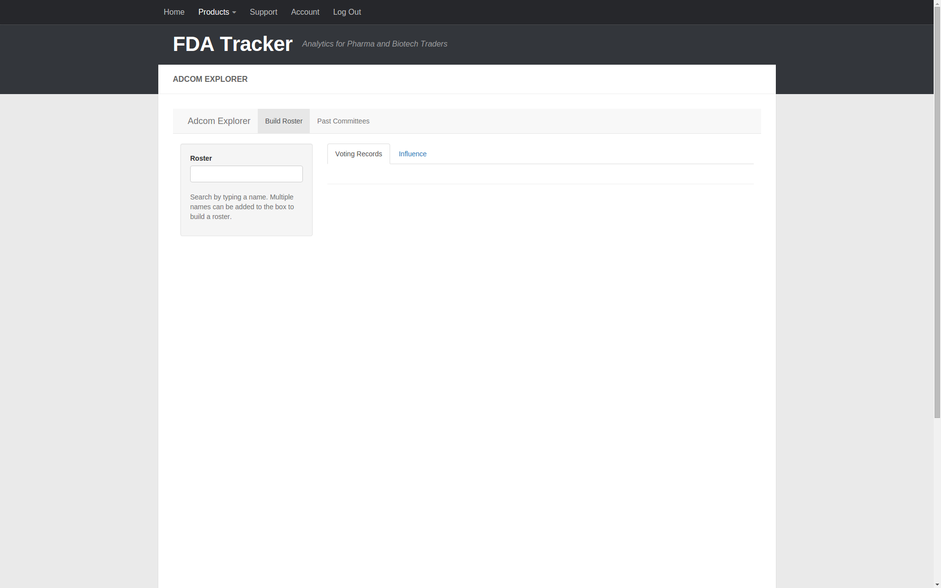Focus the Roster name search field
941x588 pixels.
(247, 174)
